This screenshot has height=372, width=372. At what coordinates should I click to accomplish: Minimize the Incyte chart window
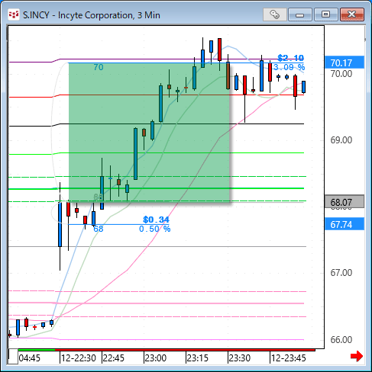point(300,14)
